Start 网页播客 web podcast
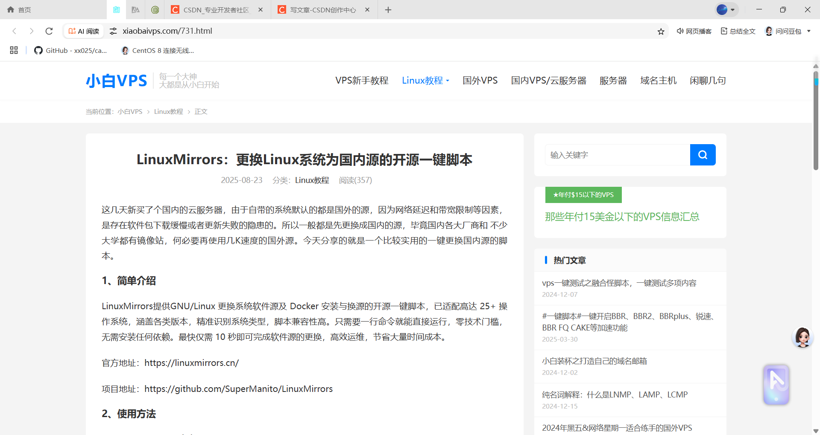 click(694, 31)
